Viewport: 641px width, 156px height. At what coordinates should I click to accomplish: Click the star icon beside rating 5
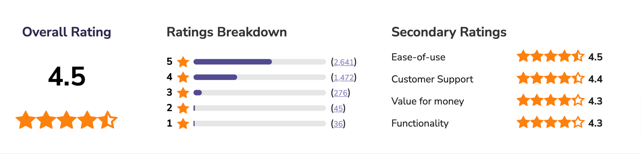[183, 62]
